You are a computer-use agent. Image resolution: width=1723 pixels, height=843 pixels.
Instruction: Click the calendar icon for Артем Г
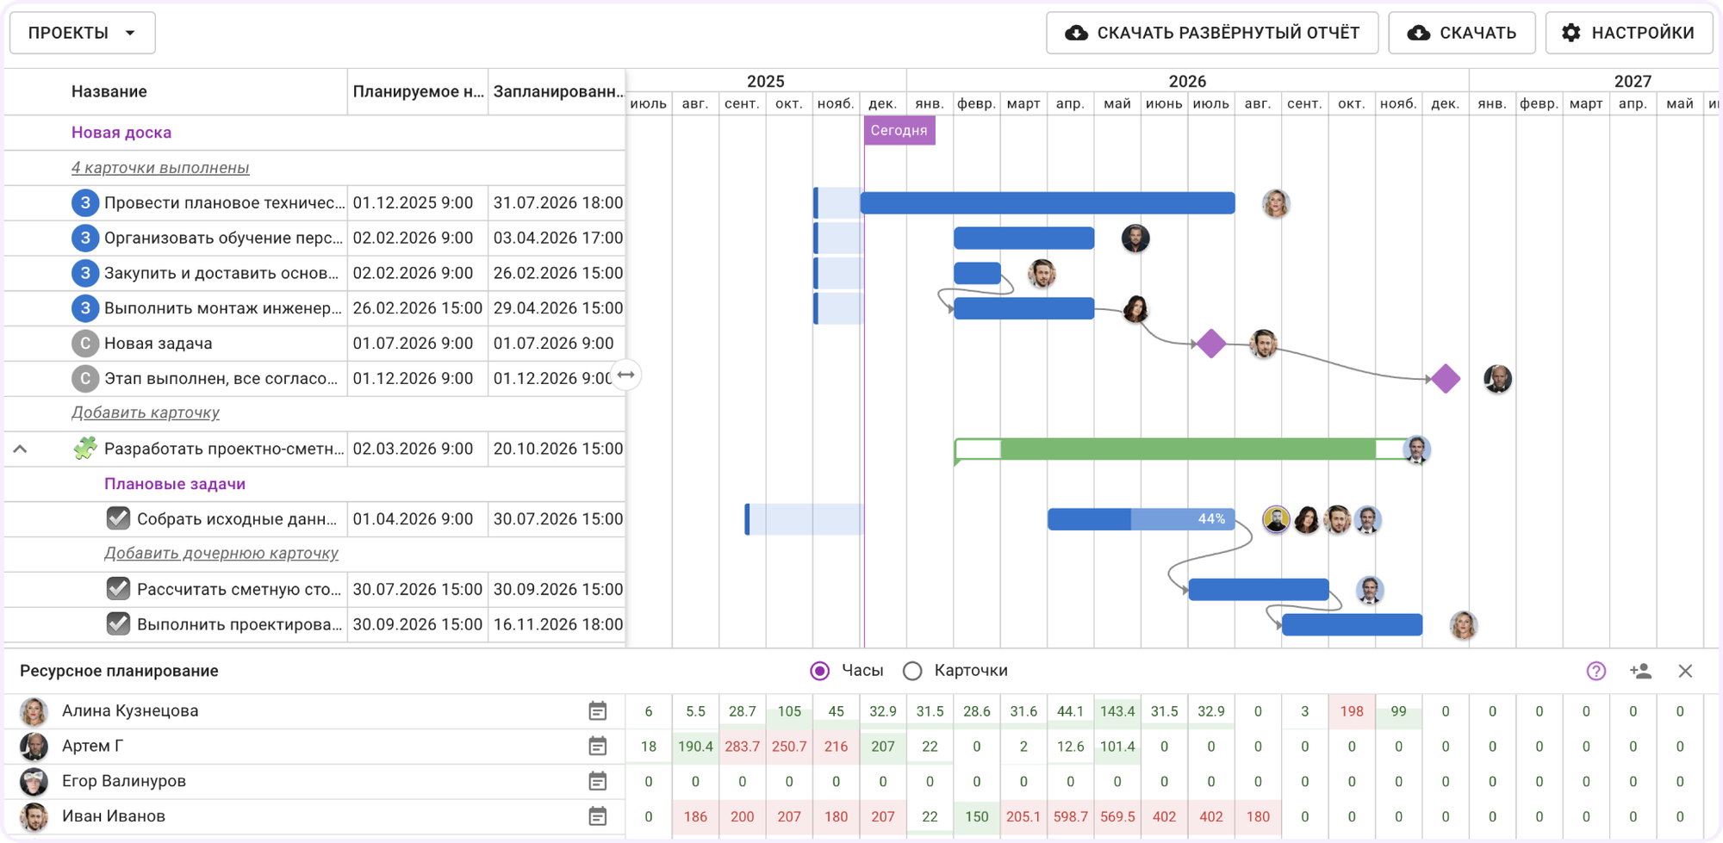(597, 747)
